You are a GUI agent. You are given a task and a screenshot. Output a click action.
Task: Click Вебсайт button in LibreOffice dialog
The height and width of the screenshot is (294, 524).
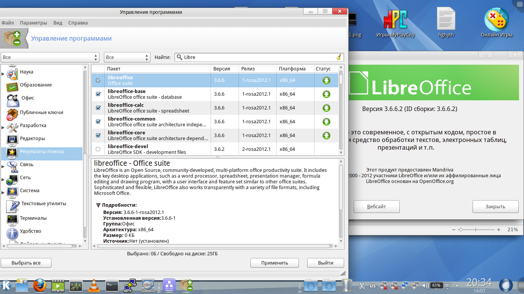click(376, 207)
